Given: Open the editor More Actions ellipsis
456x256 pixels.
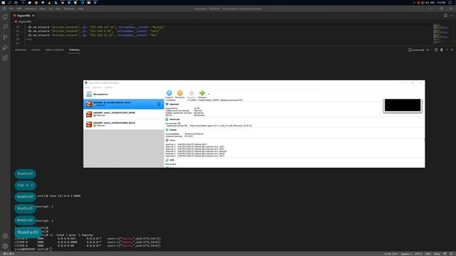Looking at the screenshot, I should (x=451, y=16).
